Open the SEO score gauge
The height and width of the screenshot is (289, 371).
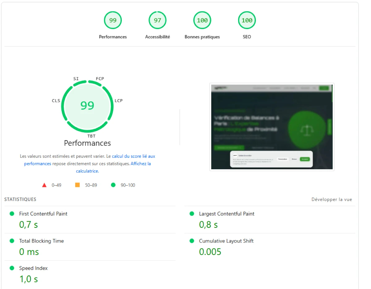coord(247,20)
